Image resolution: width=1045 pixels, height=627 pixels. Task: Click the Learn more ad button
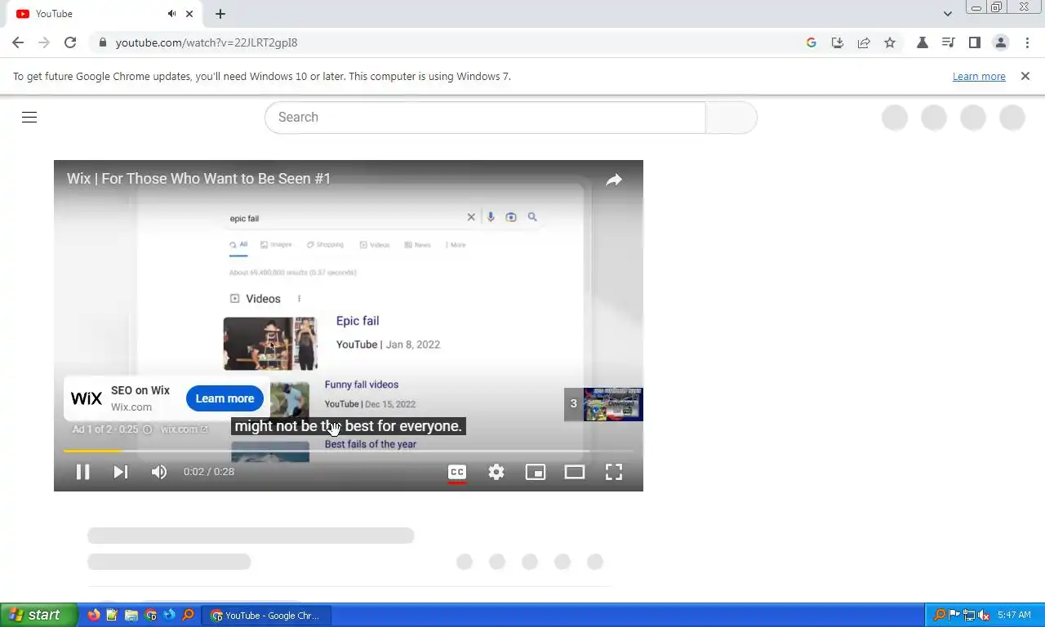(225, 398)
